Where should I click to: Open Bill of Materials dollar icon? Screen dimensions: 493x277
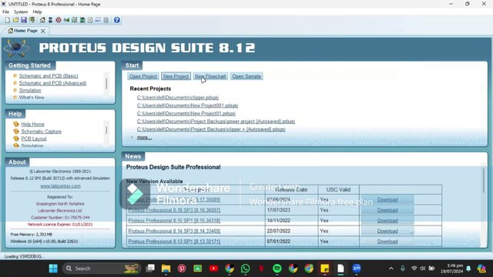pos(90,20)
